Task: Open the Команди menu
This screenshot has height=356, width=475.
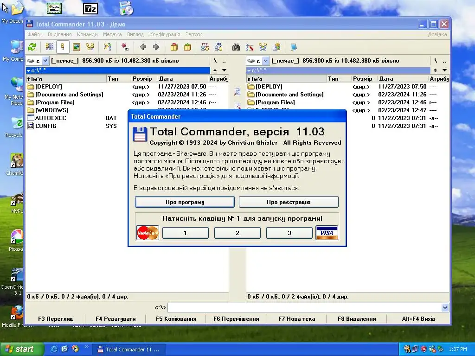Action: click(x=87, y=34)
